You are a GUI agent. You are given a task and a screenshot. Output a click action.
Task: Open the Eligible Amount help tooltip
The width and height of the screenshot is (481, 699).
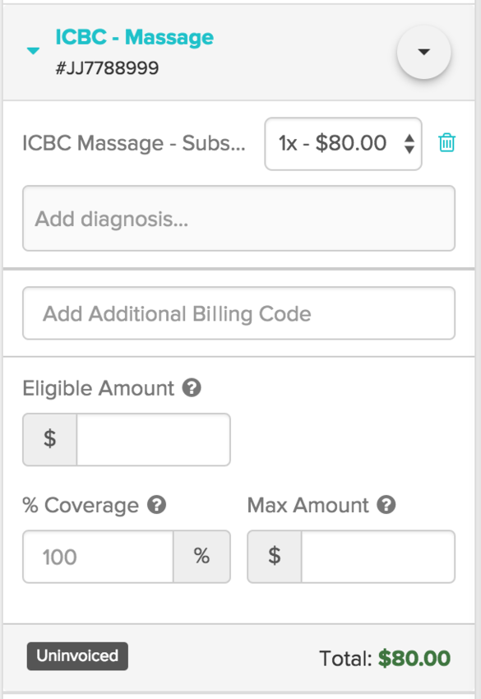(192, 388)
